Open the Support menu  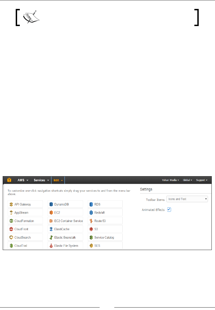coord(202,180)
